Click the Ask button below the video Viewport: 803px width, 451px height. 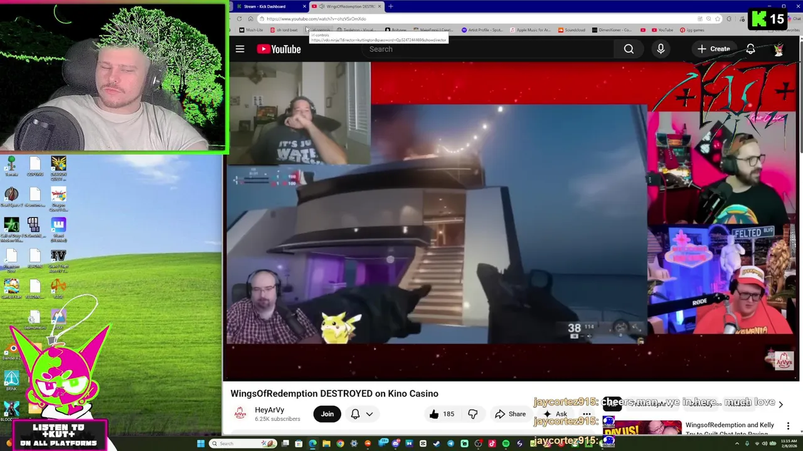coord(555,414)
